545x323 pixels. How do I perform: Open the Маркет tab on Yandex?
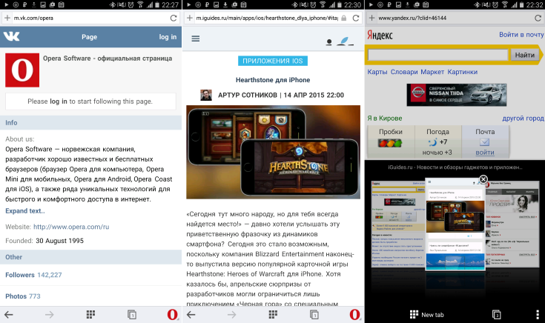[432, 72]
